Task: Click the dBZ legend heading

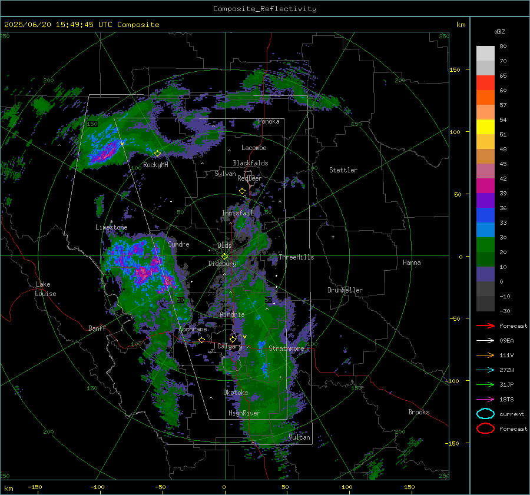Action: click(499, 31)
